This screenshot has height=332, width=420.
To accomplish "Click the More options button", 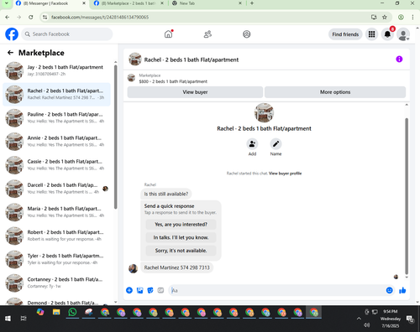I will [x=335, y=92].
